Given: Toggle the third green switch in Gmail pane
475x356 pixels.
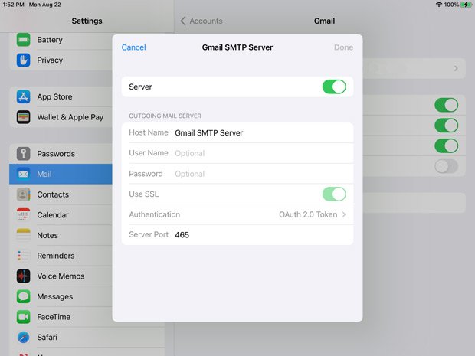Looking at the screenshot, I should point(446,146).
